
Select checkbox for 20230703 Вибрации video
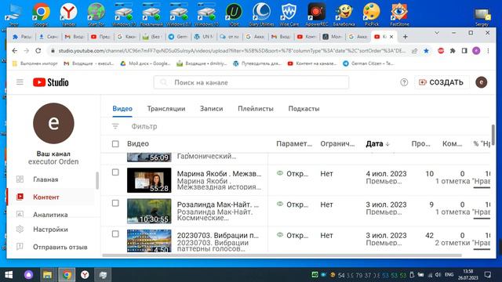point(115,234)
